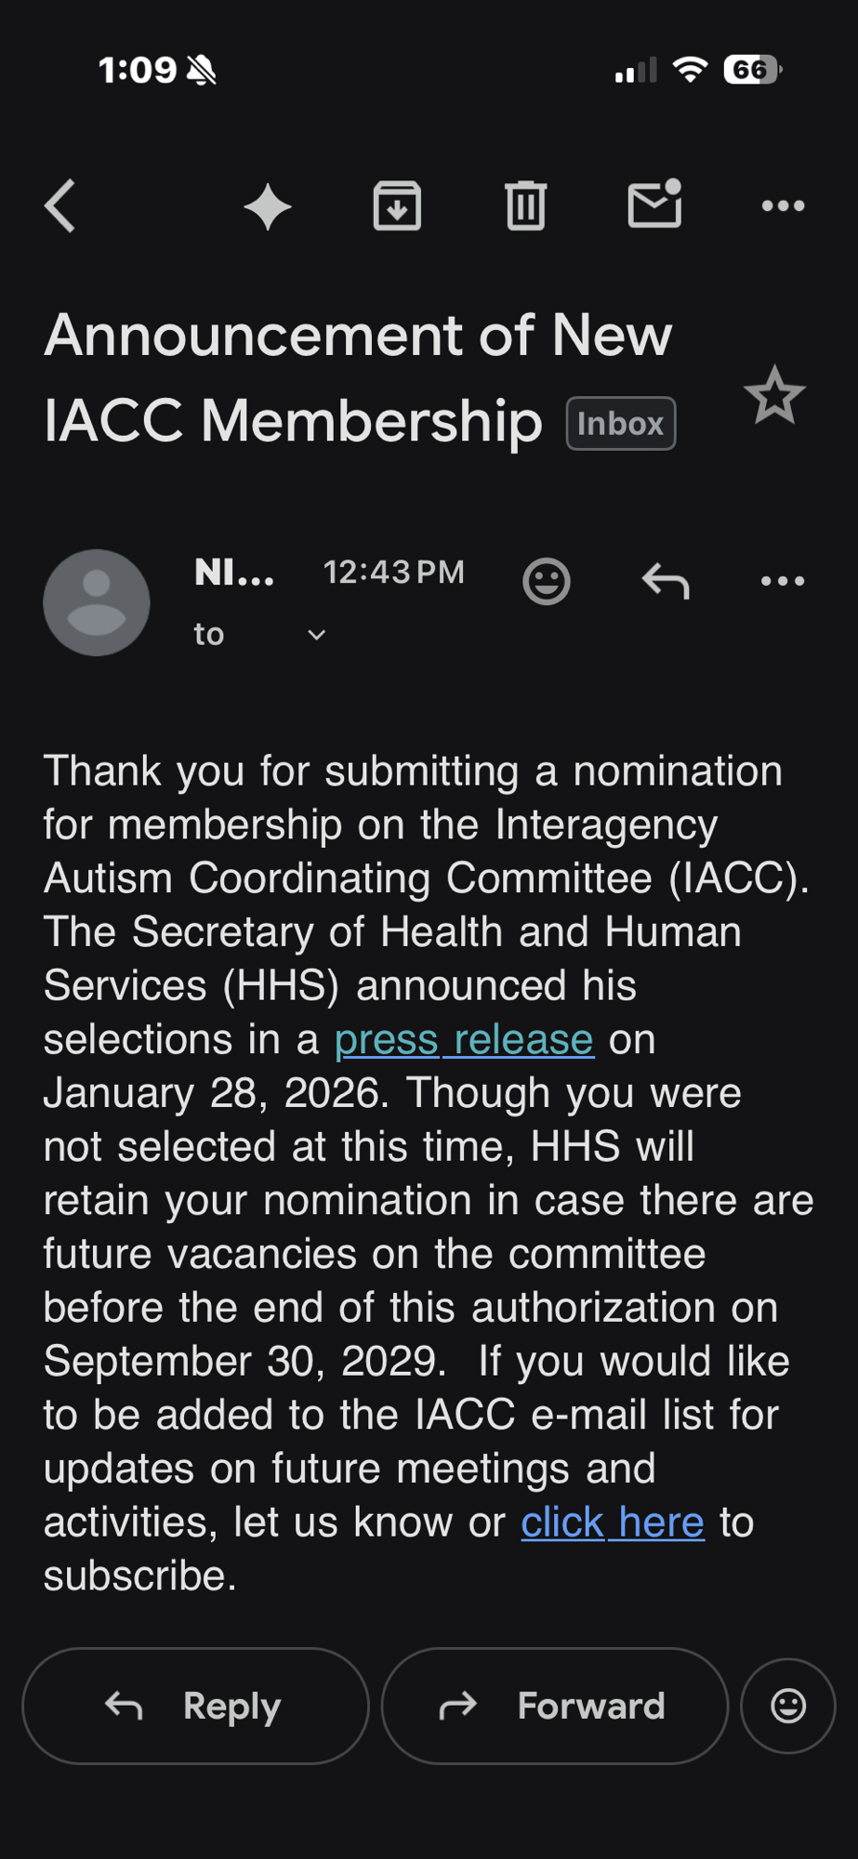
Task: Archive this email
Action: pos(397,205)
